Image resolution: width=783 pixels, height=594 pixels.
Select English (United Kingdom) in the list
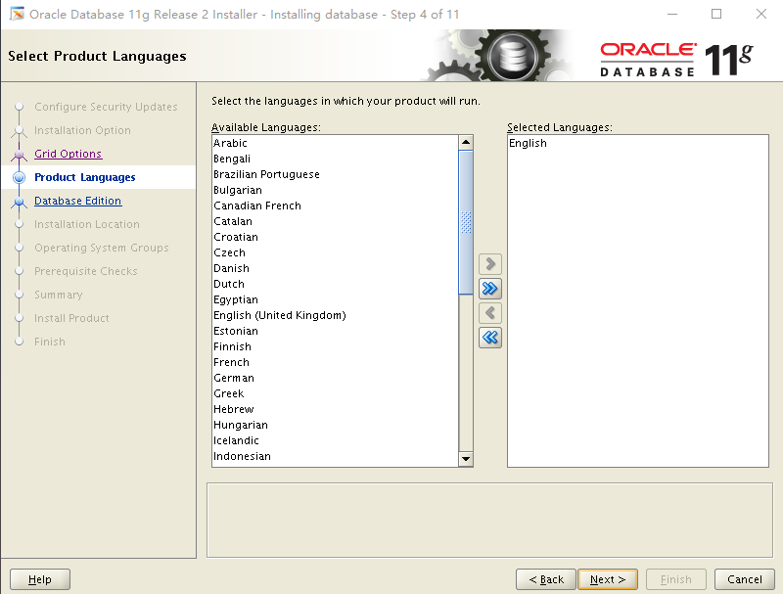point(335,315)
